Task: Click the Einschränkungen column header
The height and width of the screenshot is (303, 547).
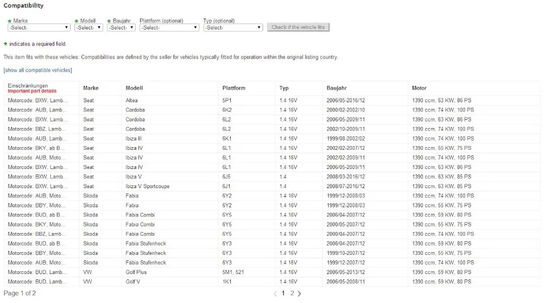Action: [x=28, y=85]
